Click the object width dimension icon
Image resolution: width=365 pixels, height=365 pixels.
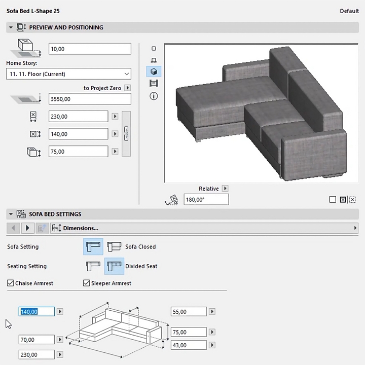pyautogui.click(x=33, y=117)
